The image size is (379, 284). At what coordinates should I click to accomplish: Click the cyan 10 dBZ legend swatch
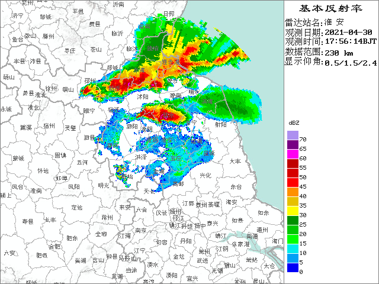coord(293,249)
